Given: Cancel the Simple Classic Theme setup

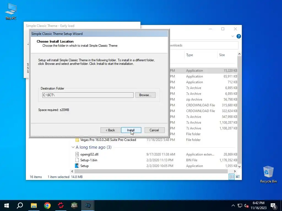Looking at the screenshot, I should click(x=154, y=130).
